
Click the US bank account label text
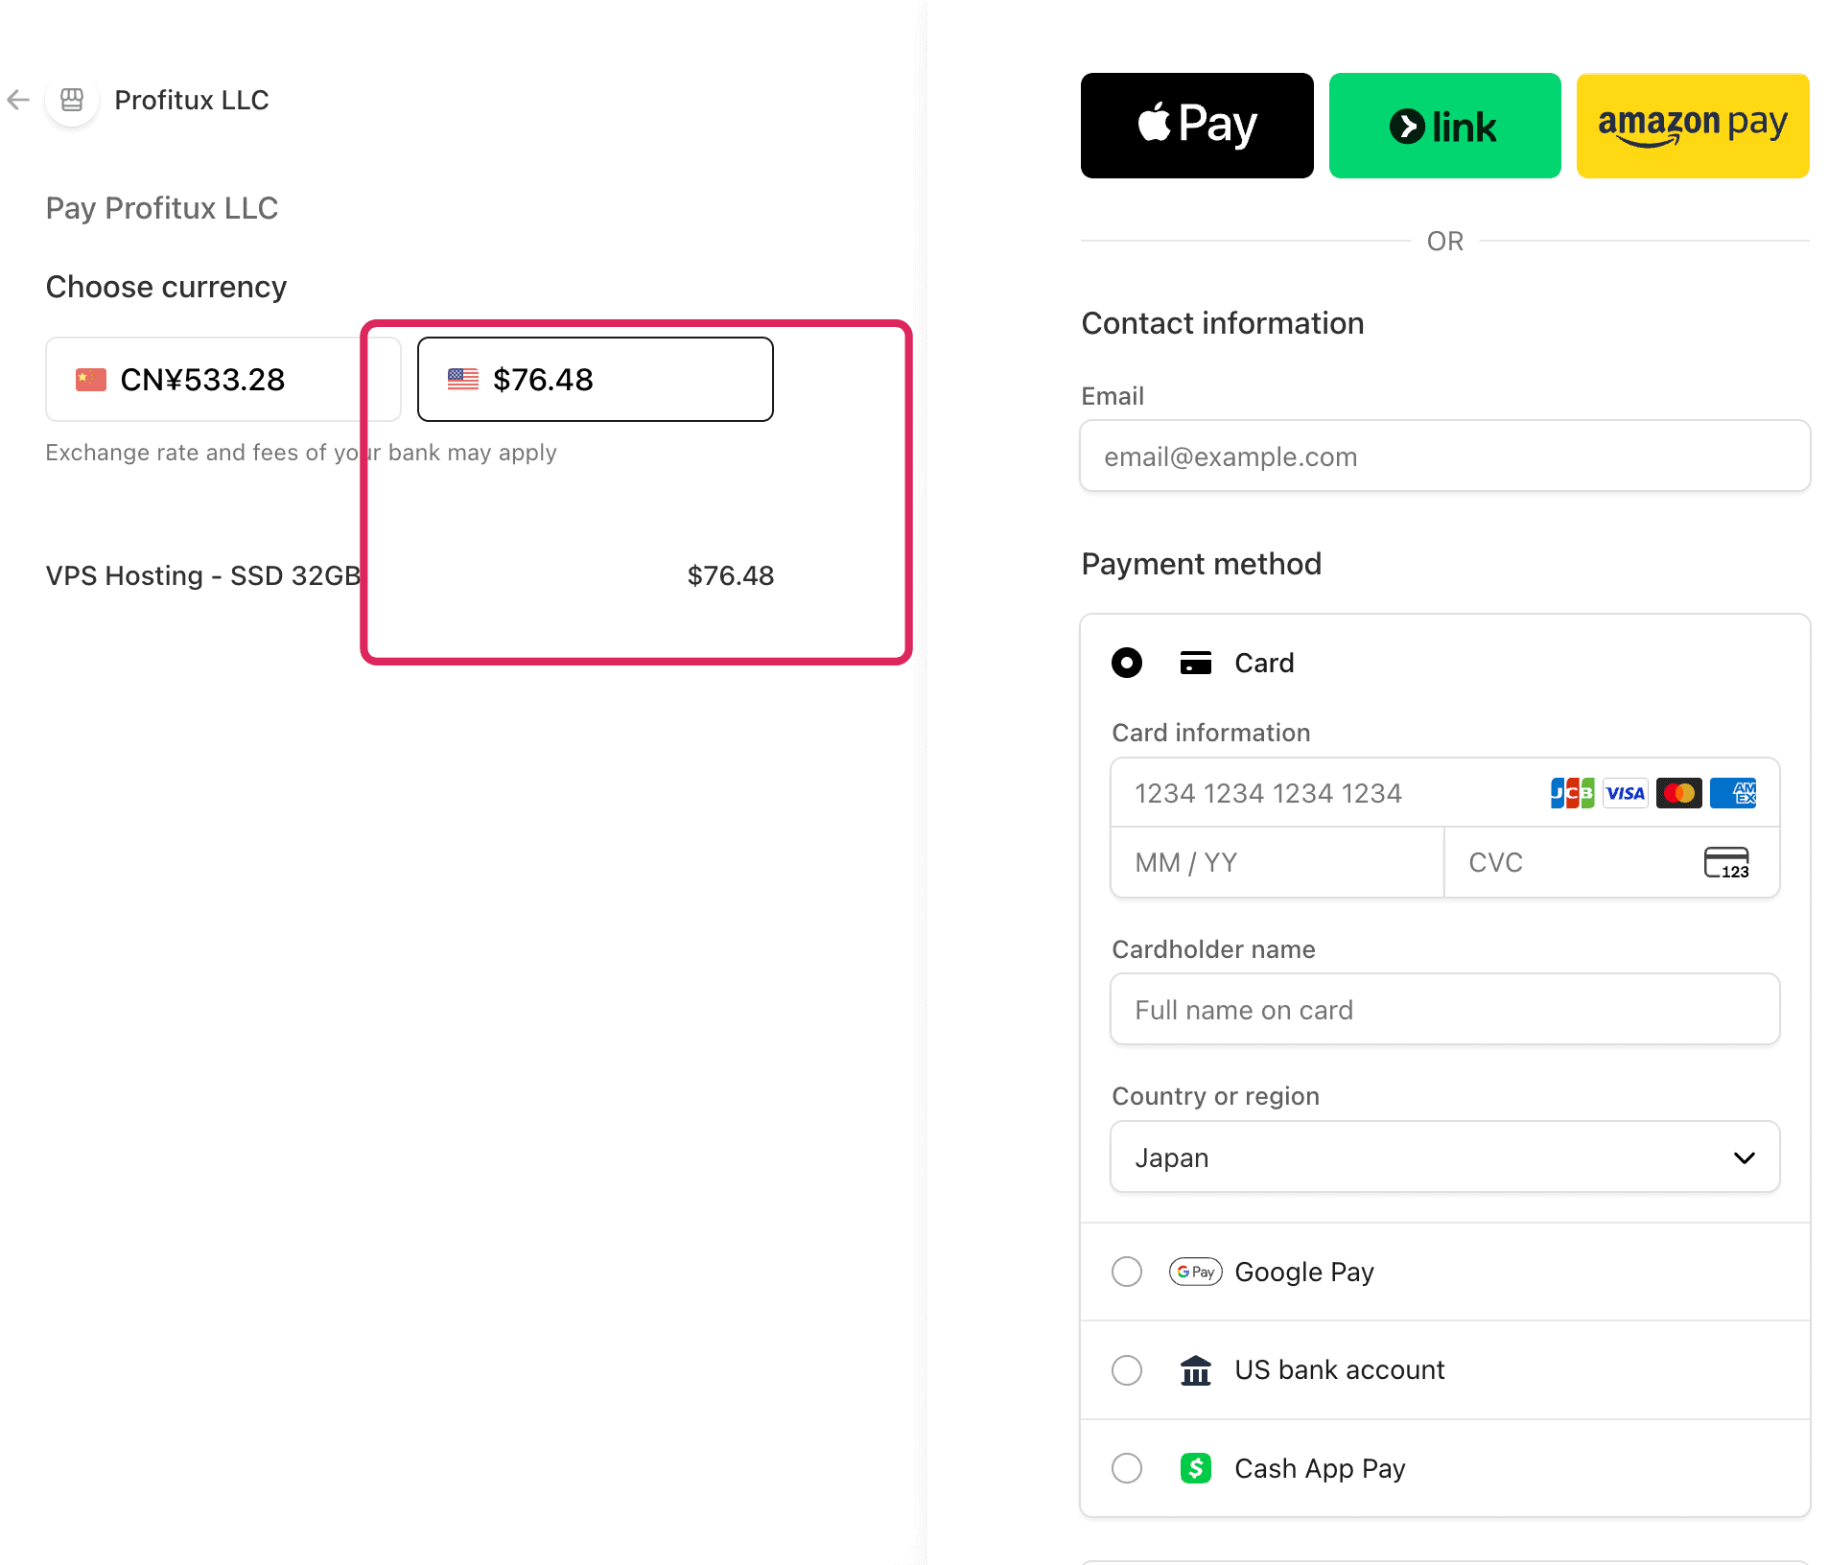coord(1340,1370)
